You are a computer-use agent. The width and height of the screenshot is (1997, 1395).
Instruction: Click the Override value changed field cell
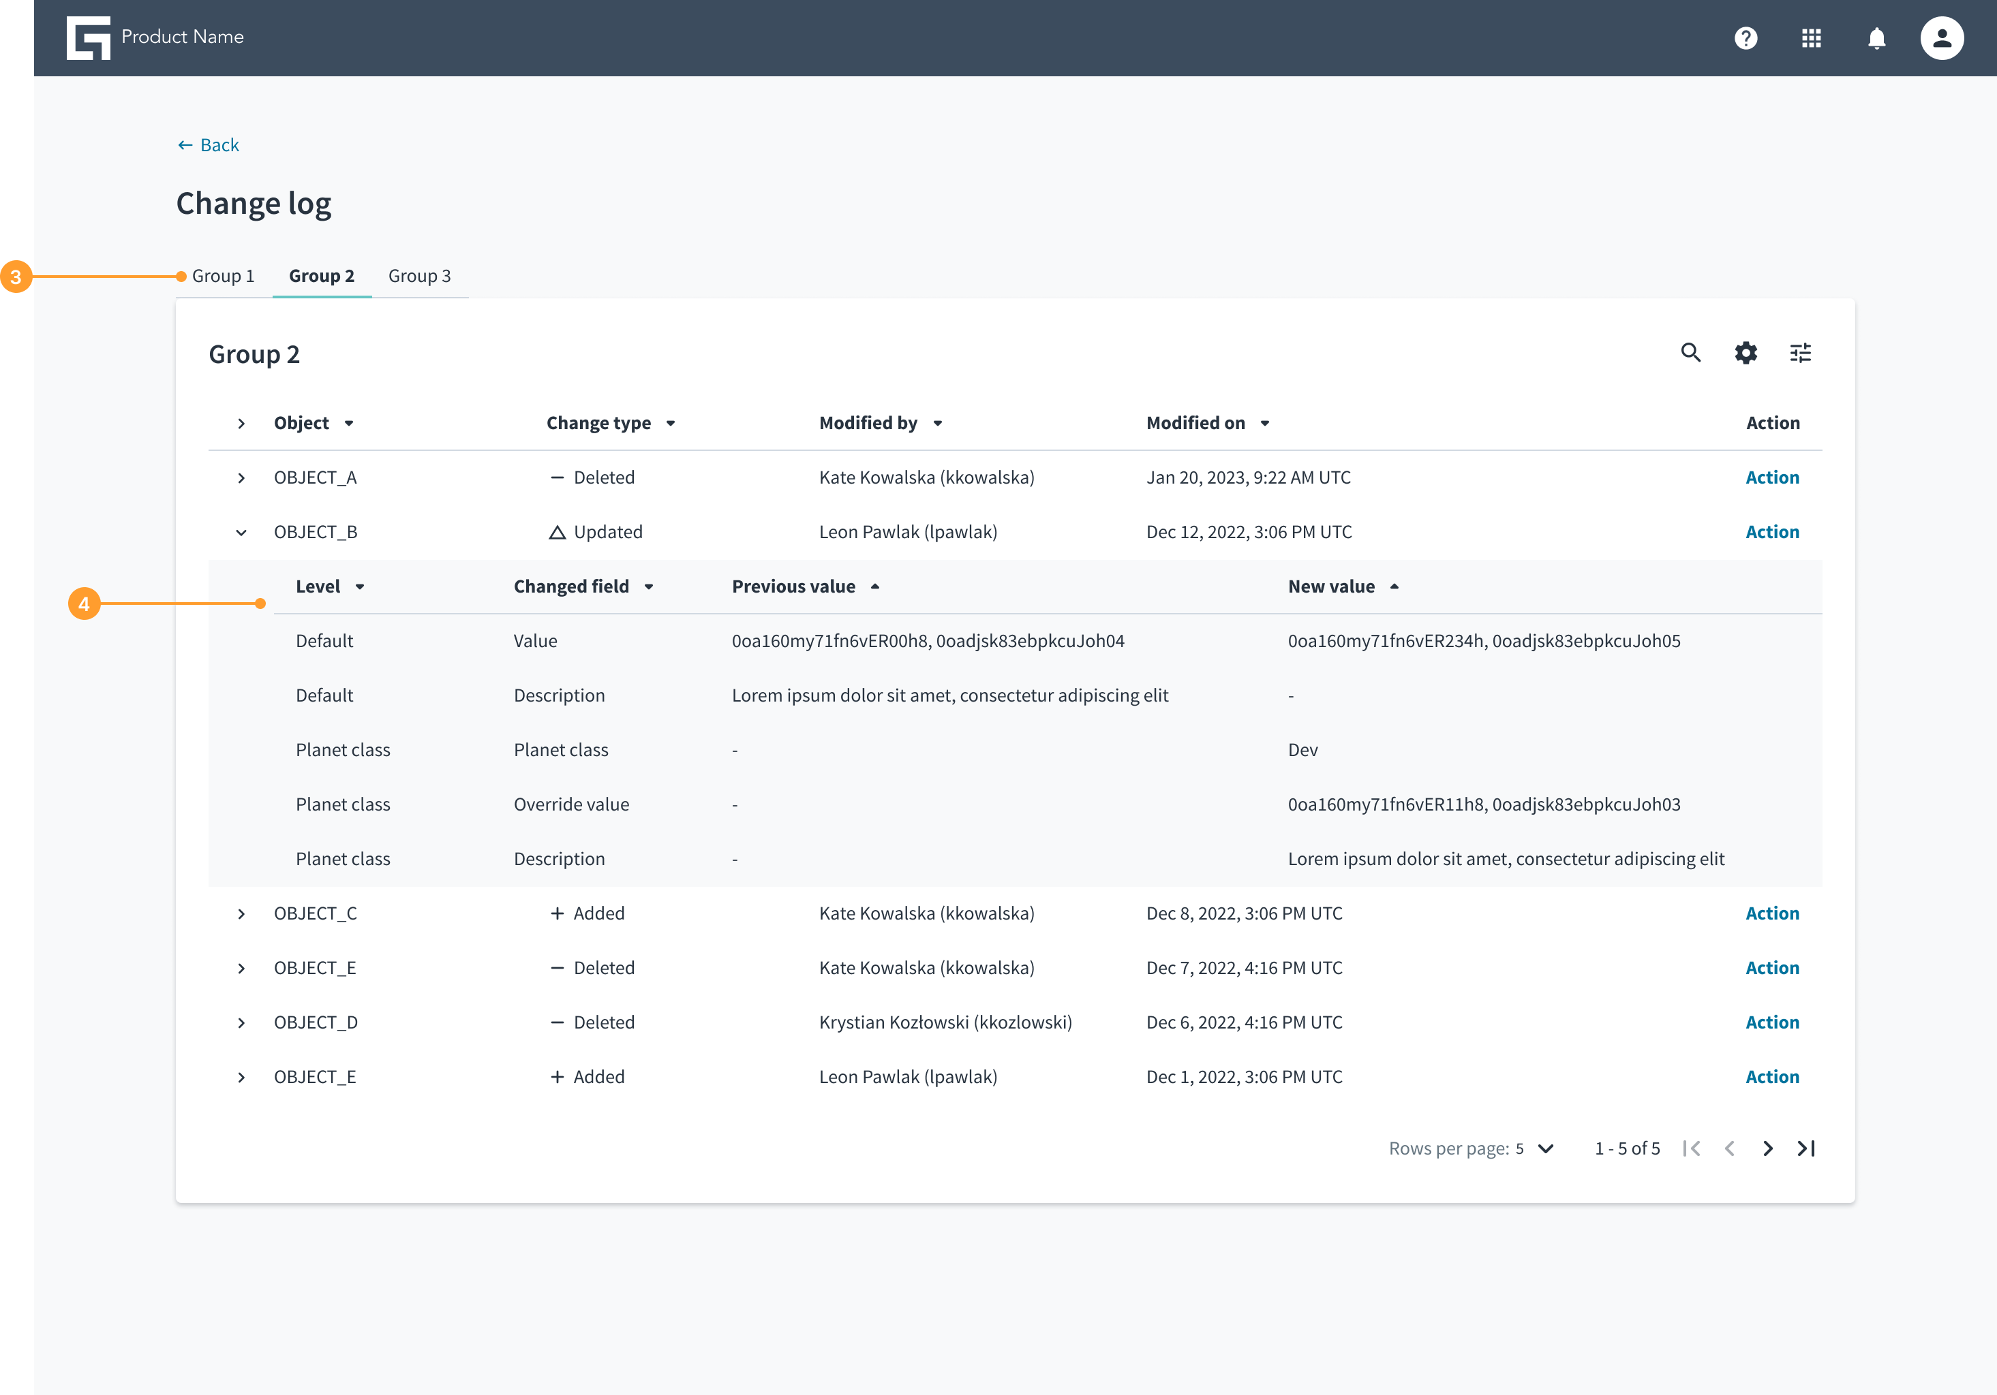pos(571,804)
